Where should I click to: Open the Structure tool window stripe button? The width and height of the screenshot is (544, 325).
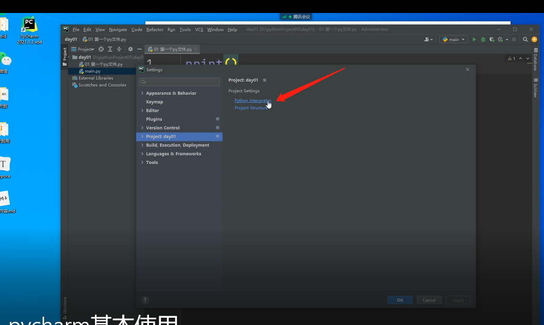coord(64,308)
